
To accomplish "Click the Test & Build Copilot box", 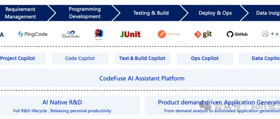I will 142,58.
